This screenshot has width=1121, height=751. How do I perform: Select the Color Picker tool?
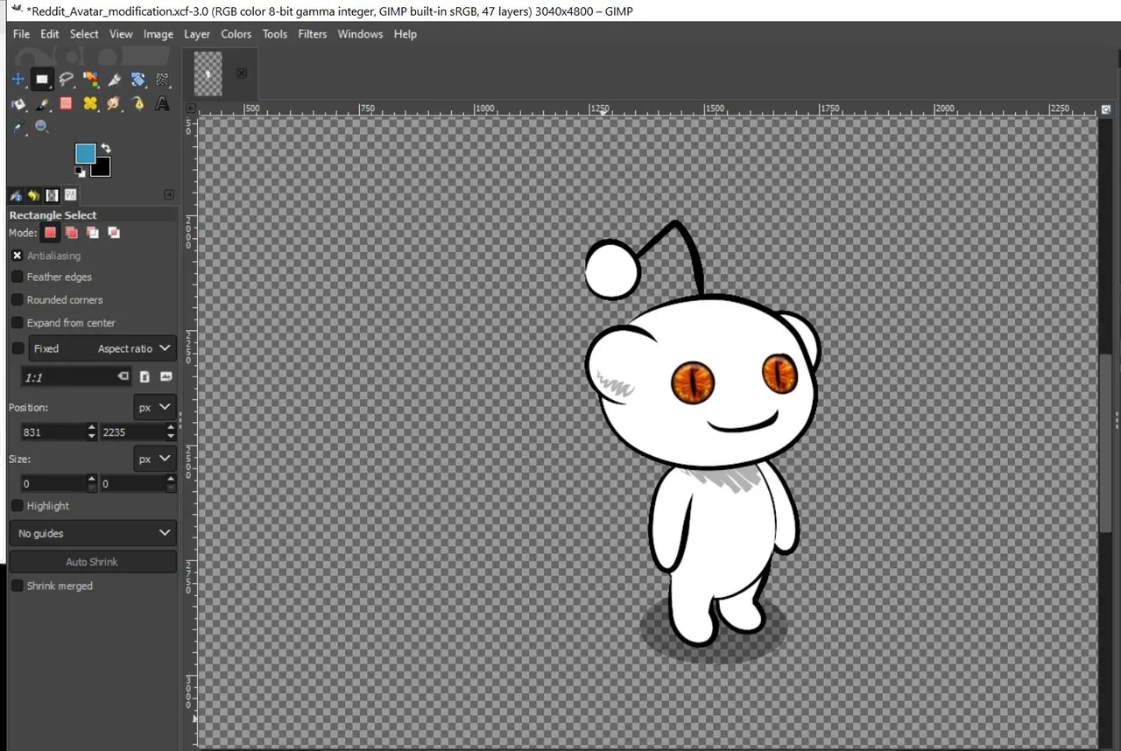pos(18,127)
